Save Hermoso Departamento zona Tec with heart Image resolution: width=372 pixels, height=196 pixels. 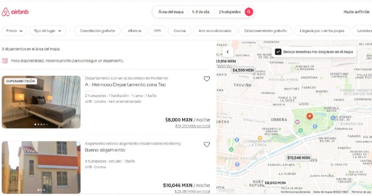pyautogui.click(x=207, y=78)
